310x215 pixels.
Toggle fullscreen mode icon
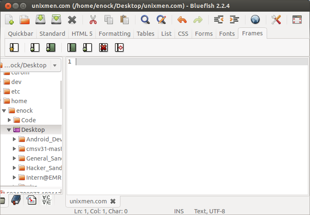297,20
